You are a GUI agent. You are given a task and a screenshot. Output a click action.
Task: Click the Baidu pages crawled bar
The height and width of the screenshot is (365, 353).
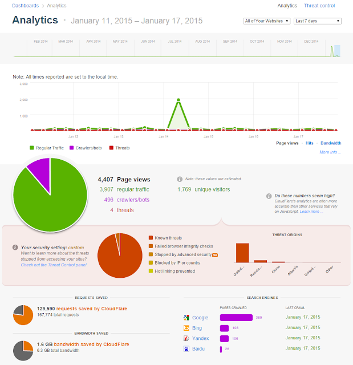[x=221, y=349]
